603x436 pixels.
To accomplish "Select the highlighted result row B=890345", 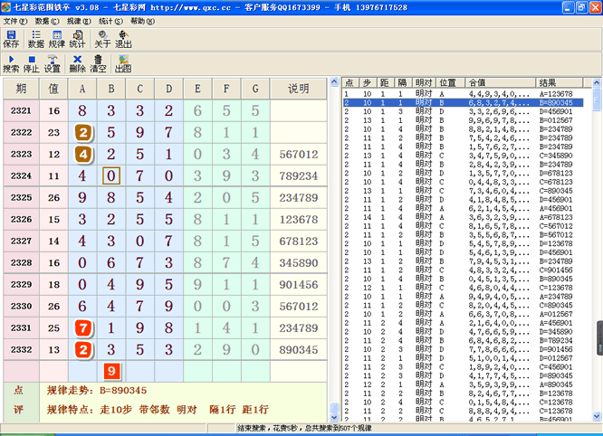I will click(463, 102).
